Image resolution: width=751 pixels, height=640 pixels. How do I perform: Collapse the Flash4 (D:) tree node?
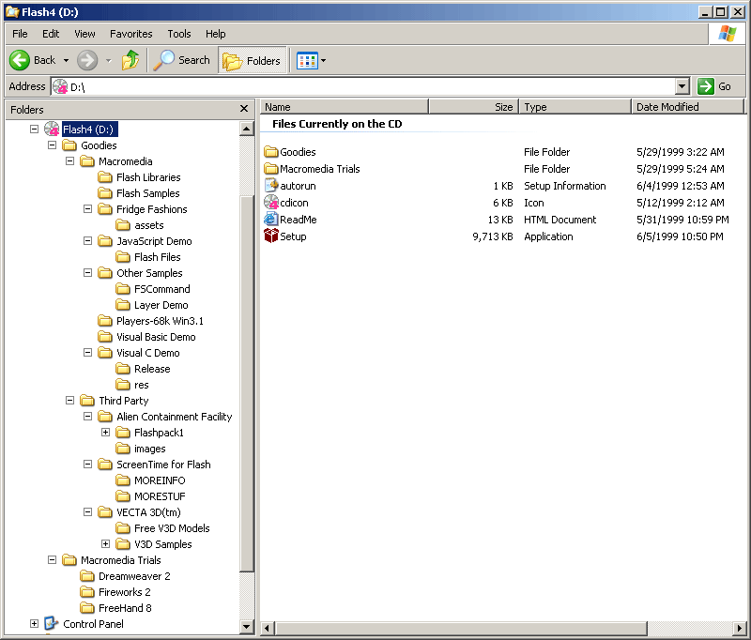pyautogui.click(x=34, y=130)
